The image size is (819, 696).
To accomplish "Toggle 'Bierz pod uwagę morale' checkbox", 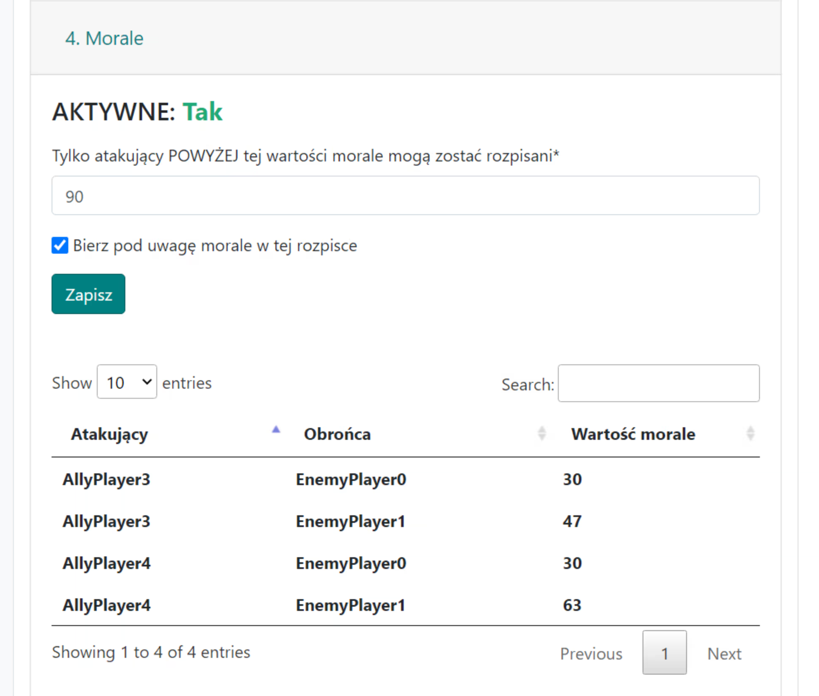I will point(60,246).
